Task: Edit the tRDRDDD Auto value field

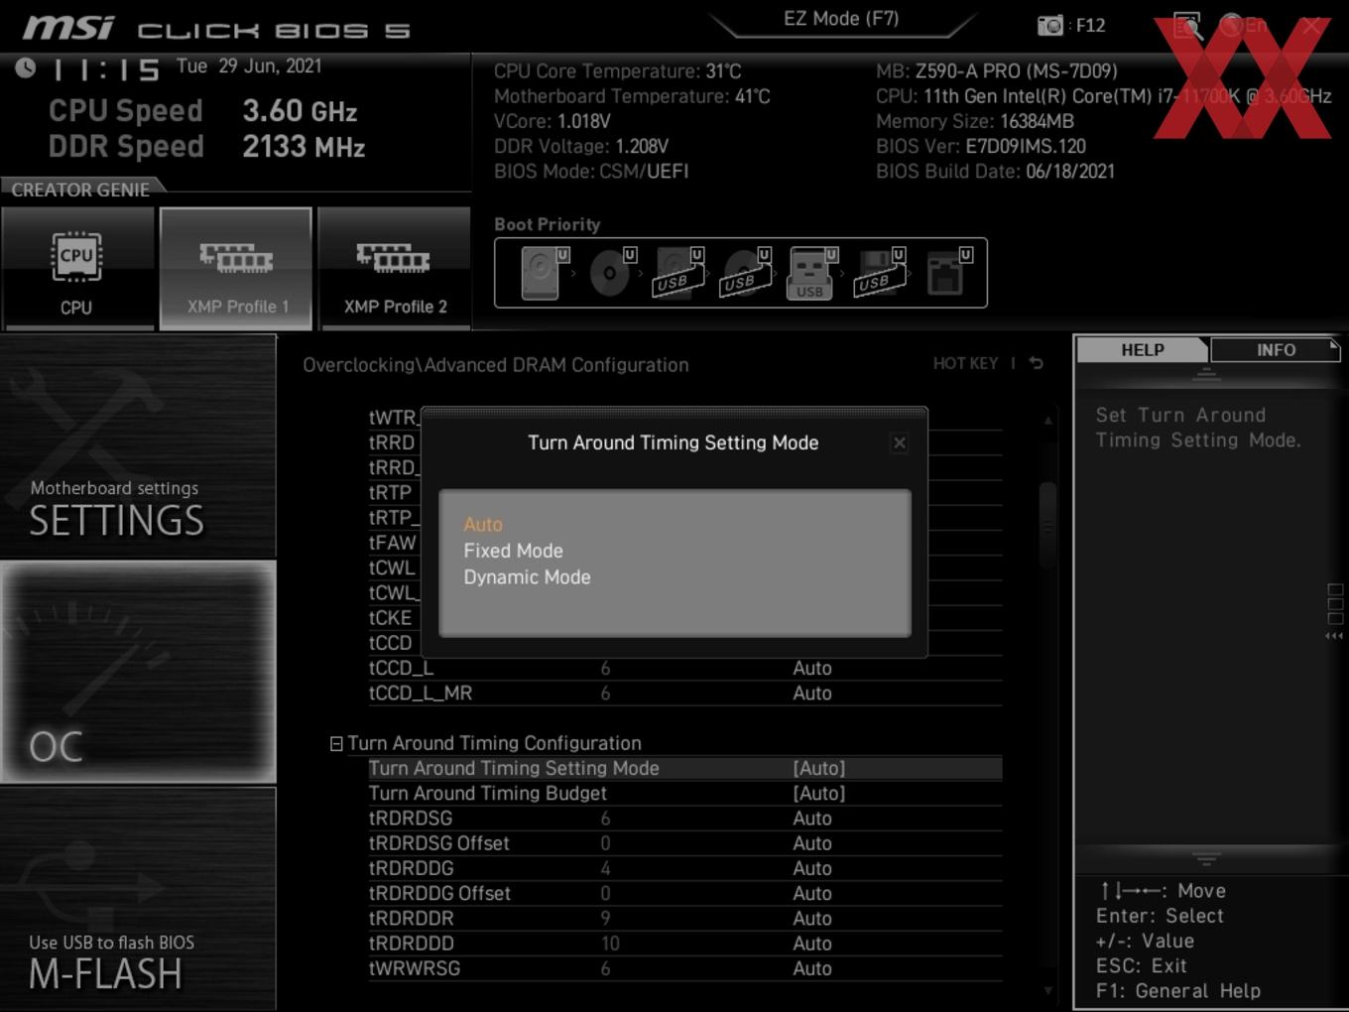Action: [811, 943]
